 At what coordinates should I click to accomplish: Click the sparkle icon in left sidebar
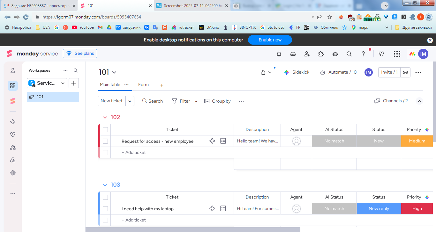click(13, 122)
